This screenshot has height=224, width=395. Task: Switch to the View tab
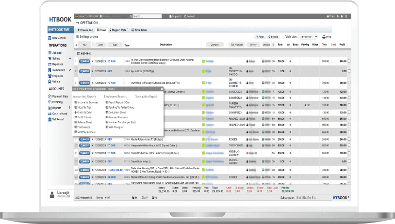[101, 30]
